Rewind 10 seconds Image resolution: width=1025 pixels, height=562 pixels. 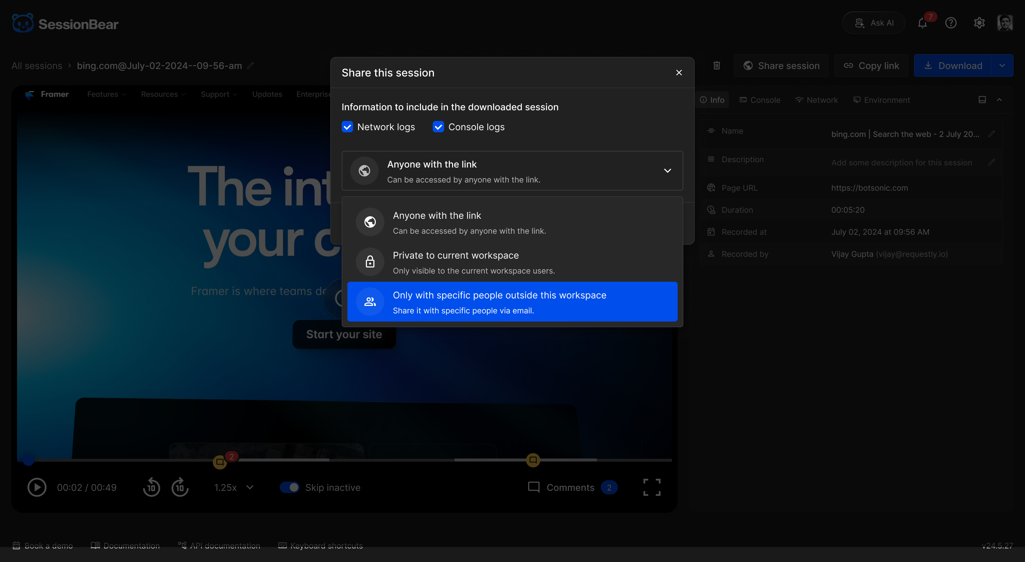click(x=151, y=487)
